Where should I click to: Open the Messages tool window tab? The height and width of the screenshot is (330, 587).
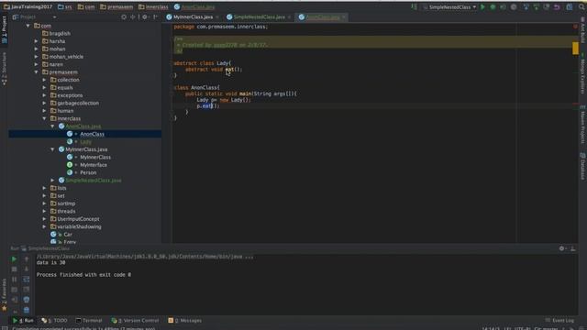pyautogui.click(x=185, y=321)
